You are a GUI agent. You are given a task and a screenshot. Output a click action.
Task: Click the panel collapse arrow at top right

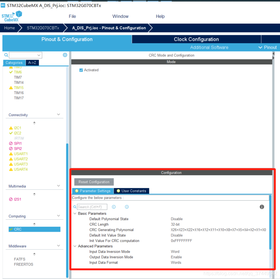click(x=273, y=54)
